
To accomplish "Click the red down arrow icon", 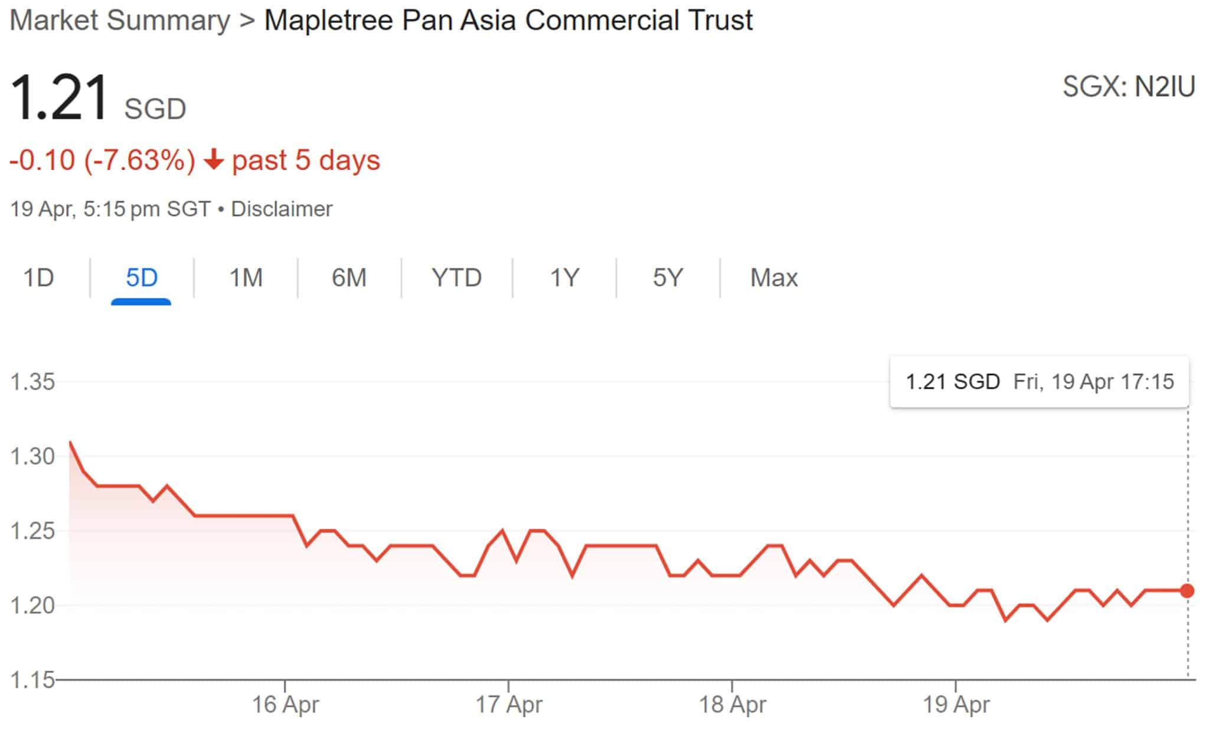I will pos(214,160).
